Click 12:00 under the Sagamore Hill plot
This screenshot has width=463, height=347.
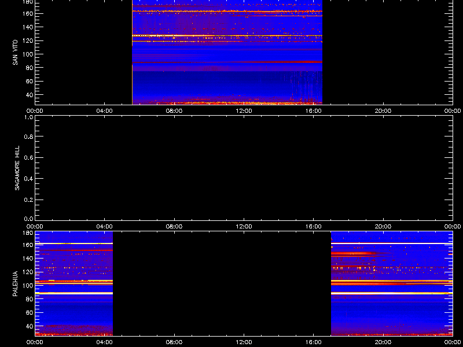244,227
